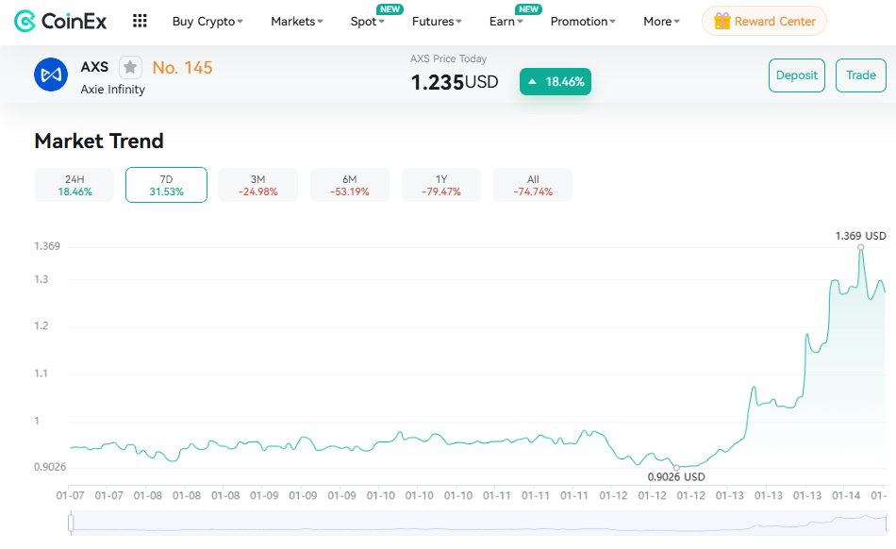Select the 24H trend tab
Viewport: 896px width, 549px height.
point(75,185)
